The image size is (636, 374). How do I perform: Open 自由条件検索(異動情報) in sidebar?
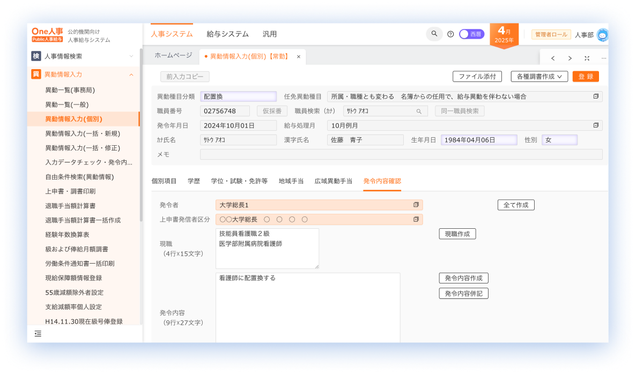click(x=79, y=177)
